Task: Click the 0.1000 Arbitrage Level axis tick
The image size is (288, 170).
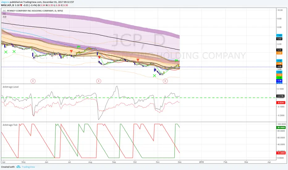Action: pos(281,89)
